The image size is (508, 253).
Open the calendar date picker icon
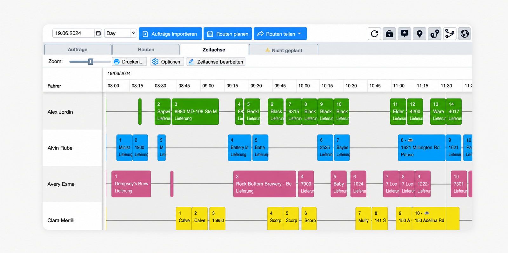tap(98, 33)
